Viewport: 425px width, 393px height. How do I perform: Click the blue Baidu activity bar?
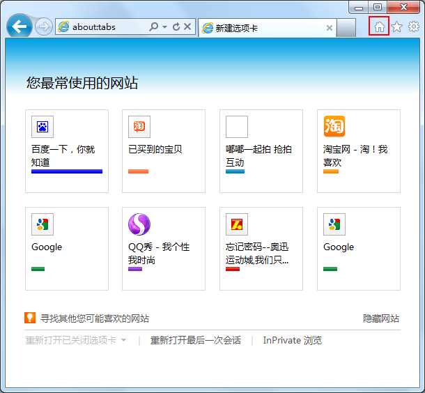[x=67, y=171]
